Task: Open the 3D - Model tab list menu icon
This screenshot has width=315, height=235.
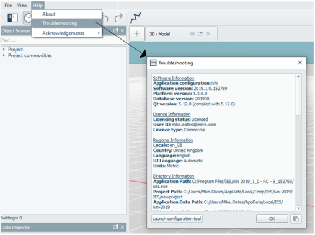Action: click(192, 33)
